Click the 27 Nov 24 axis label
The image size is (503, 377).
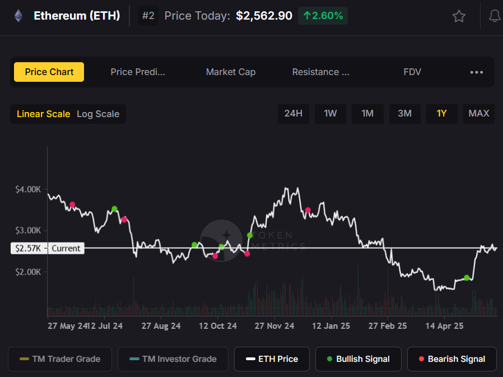click(274, 326)
